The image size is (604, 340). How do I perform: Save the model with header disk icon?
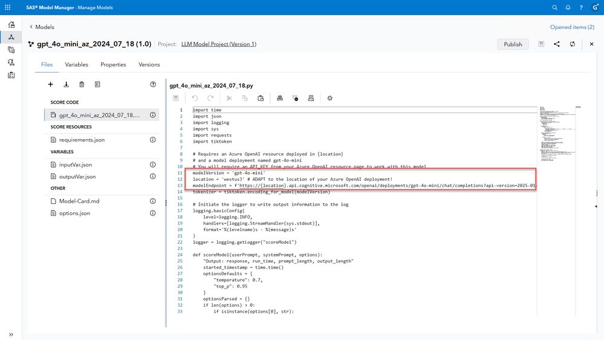(x=541, y=44)
